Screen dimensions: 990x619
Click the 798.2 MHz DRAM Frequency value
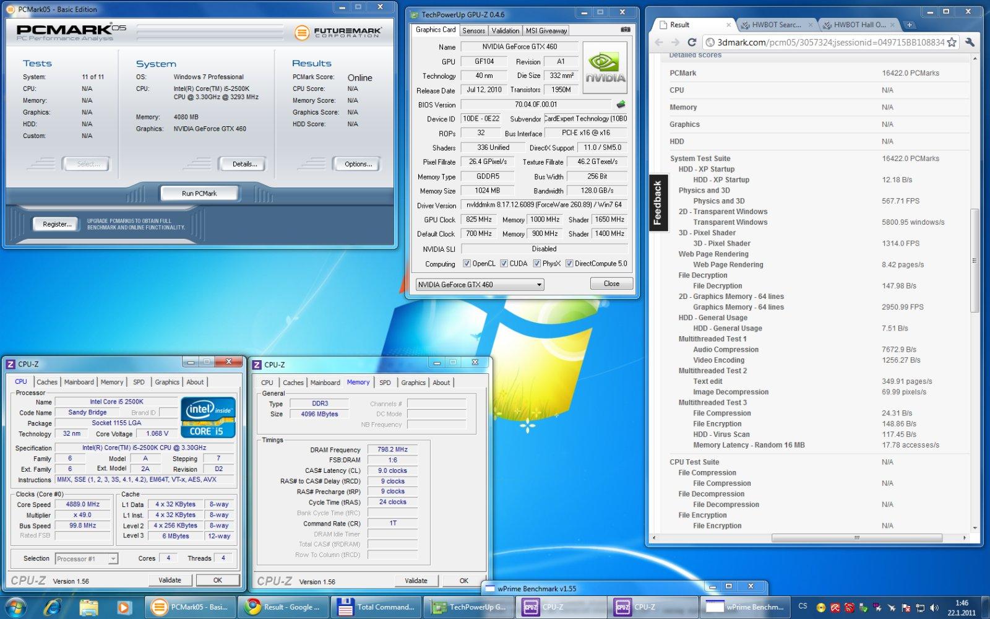(392, 449)
